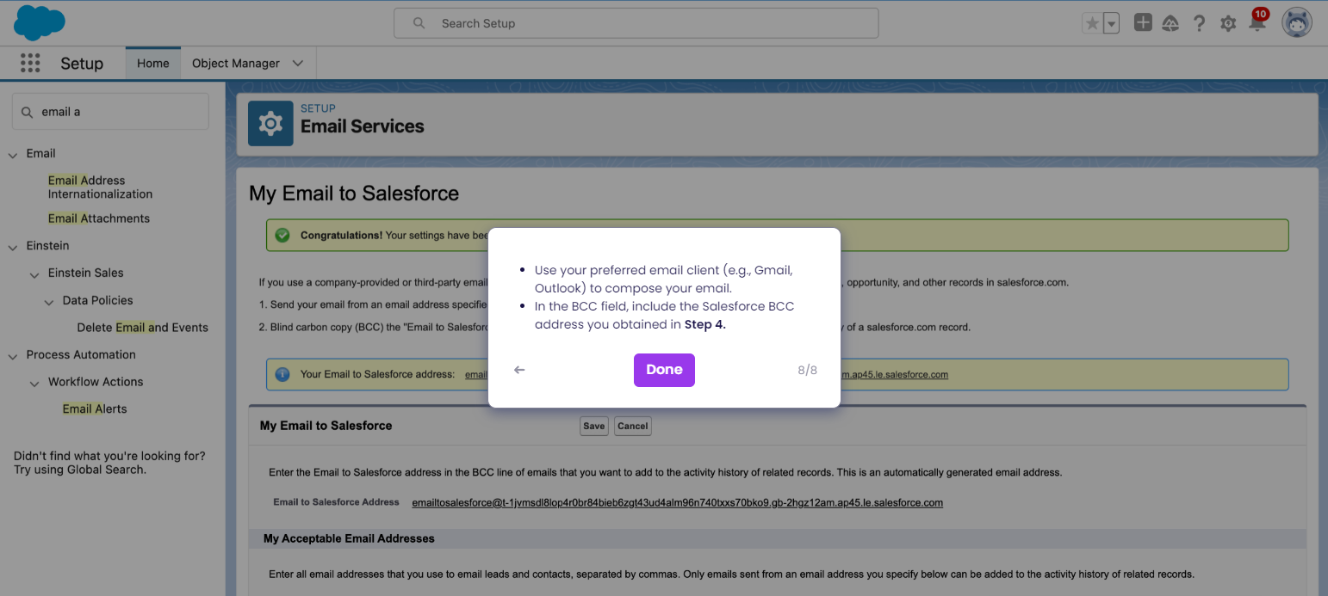Open the global actions plus icon
This screenshot has height=596, width=1328.
coord(1143,23)
